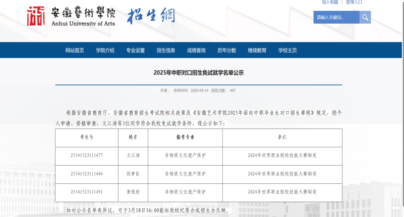404x217 pixels.
Task: Open 继续教育 in the navigation bar
Action: click(x=257, y=50)
